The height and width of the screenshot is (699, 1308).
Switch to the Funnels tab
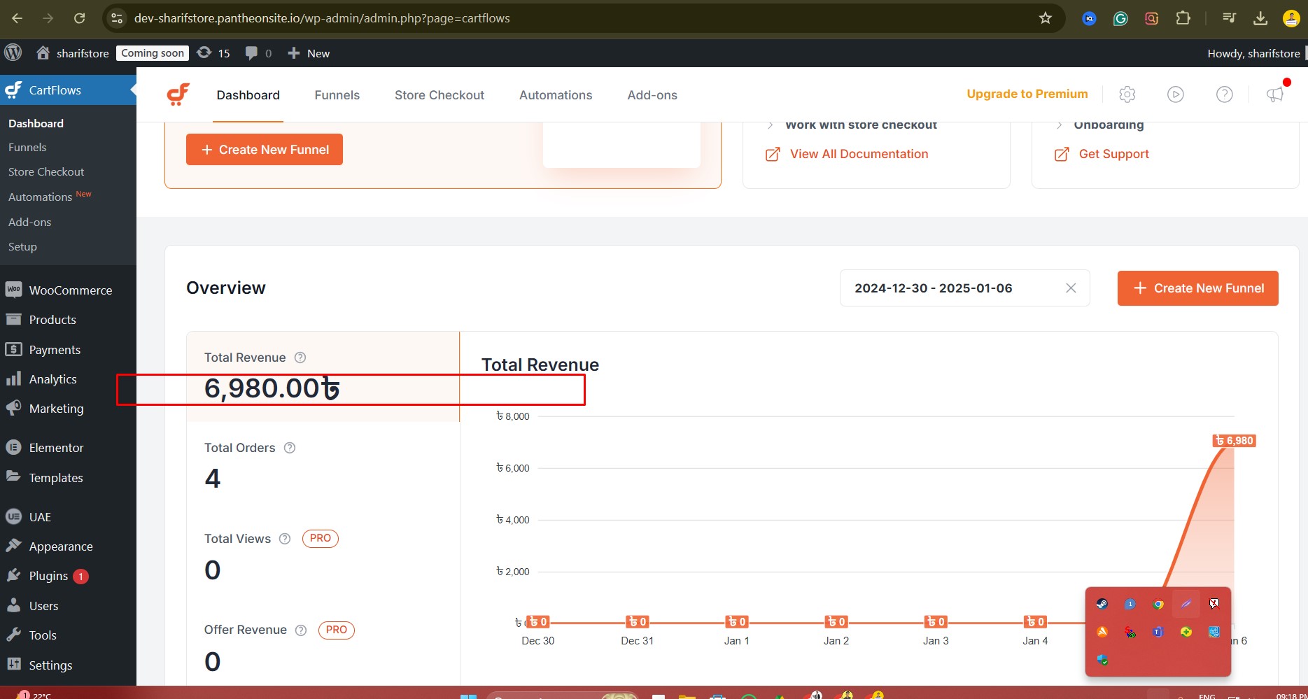coord(337,95)
